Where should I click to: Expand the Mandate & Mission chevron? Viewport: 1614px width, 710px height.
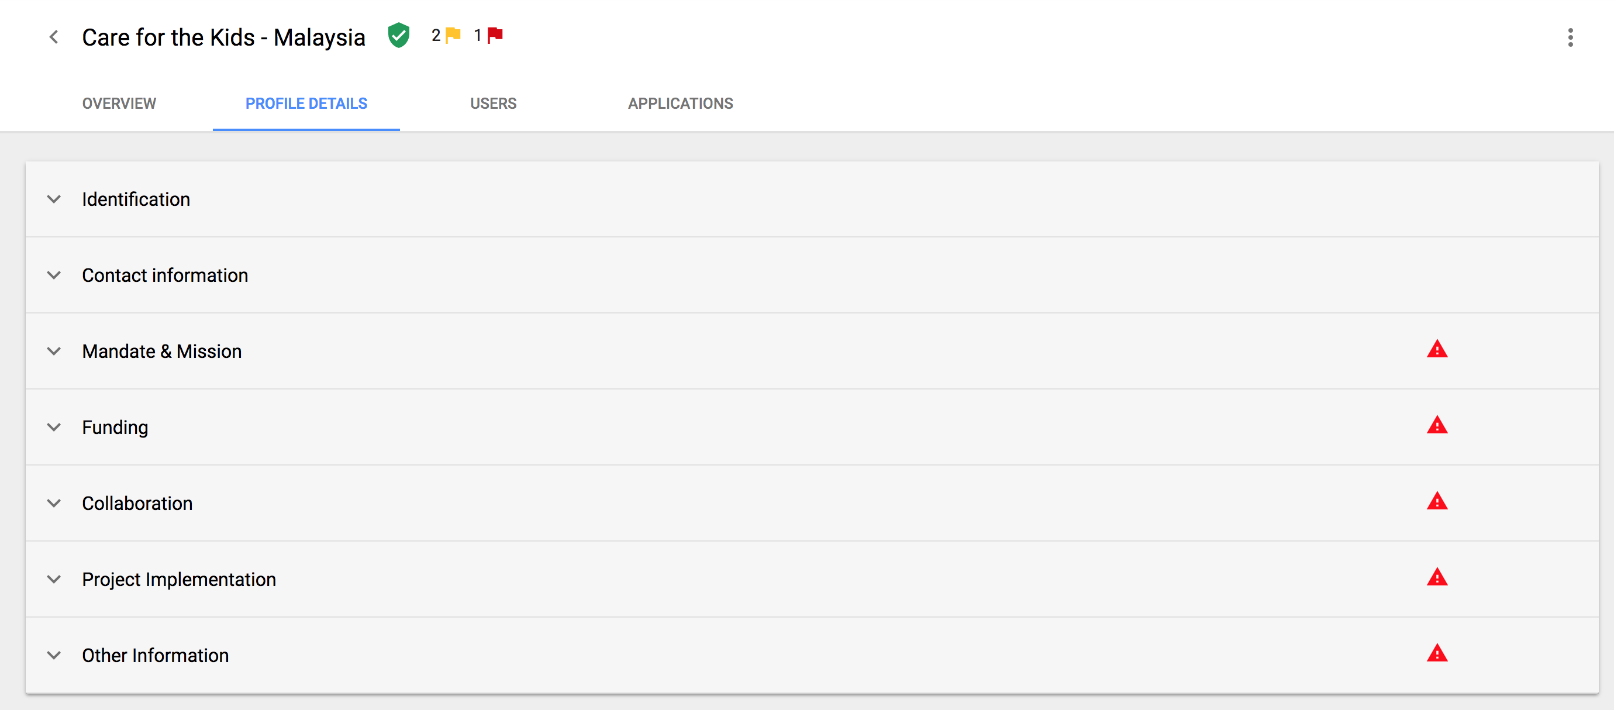(x=54, y=351)
